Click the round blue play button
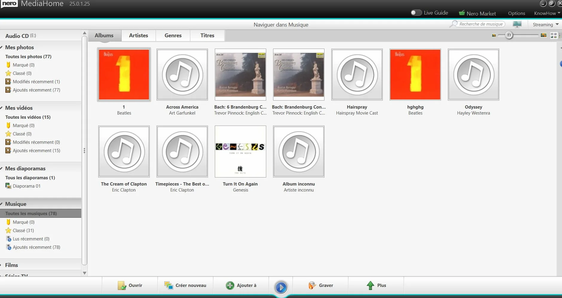The image size is (562, 298). coord(281,287)
